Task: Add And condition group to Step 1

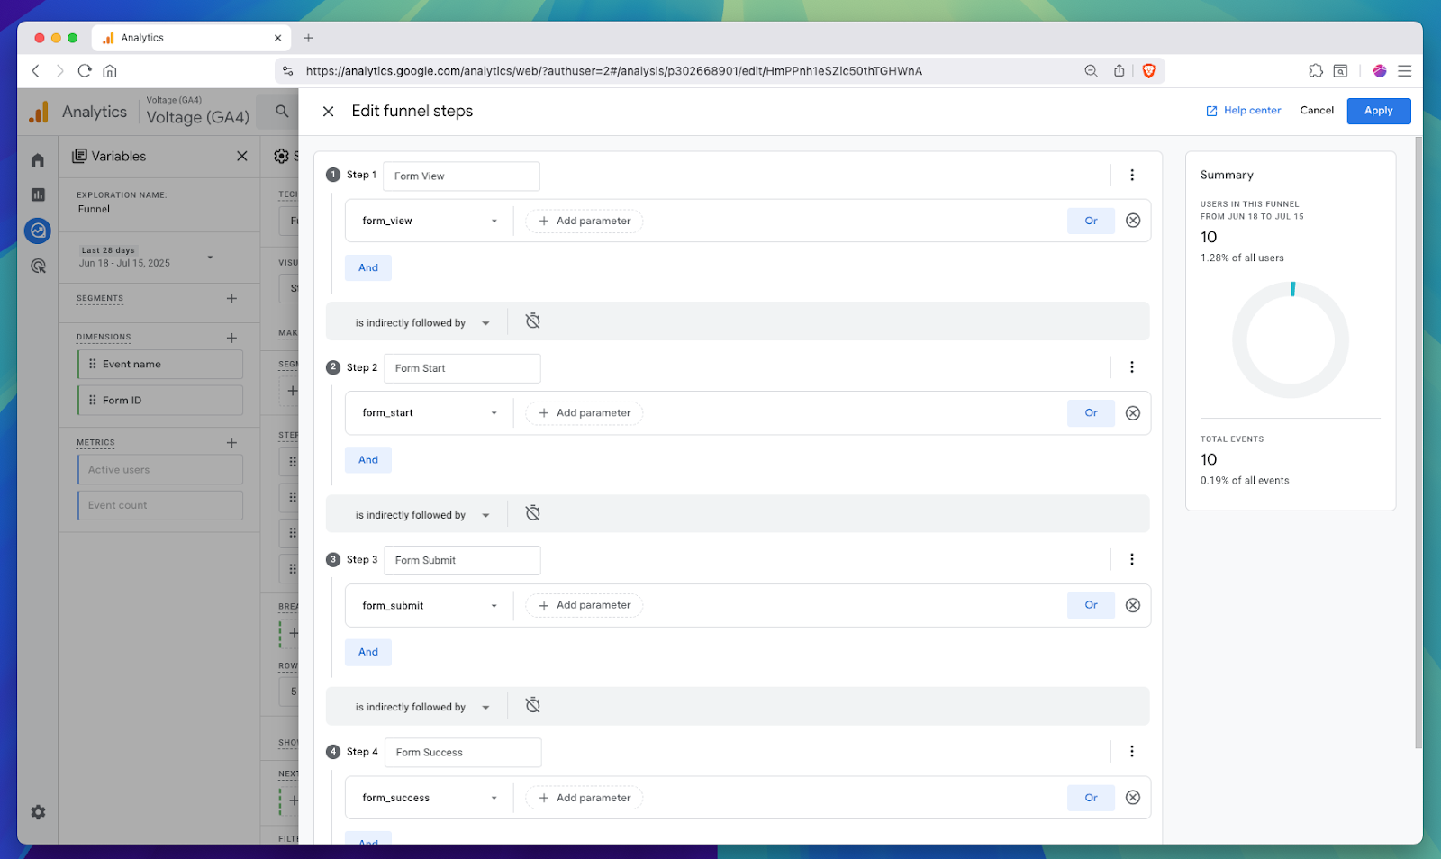Action: coord(368,267)
